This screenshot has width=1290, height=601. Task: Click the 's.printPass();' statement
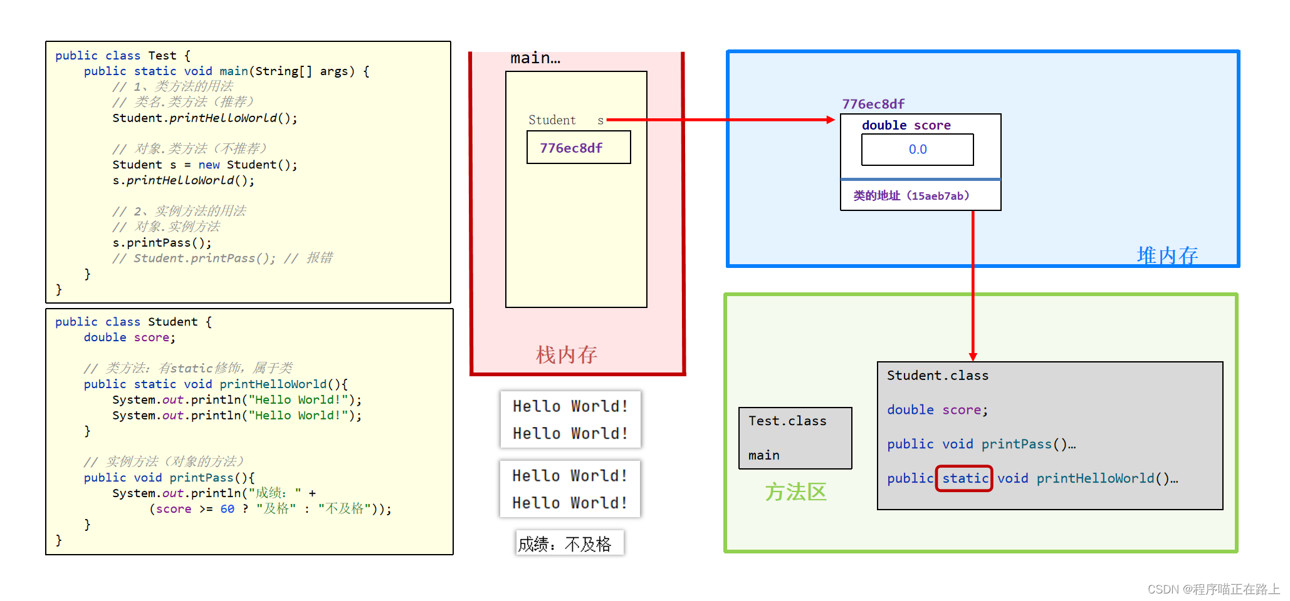[x=162, y=243]
